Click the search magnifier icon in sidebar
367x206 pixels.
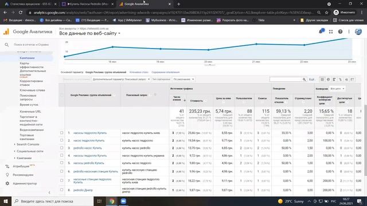6,45
